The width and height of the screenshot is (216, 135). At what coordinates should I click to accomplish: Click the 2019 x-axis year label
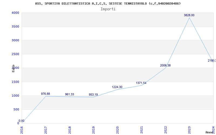(x=93, y=130)
